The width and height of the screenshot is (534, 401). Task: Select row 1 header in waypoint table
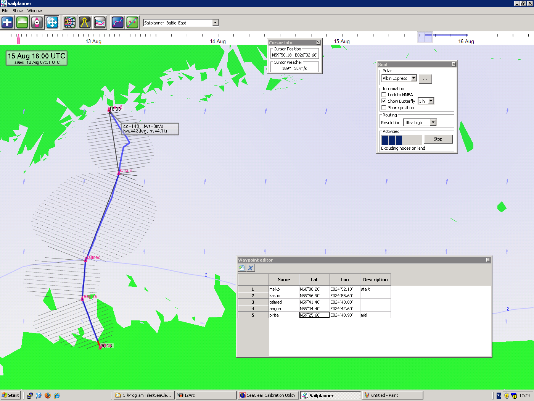coord(253,289)
